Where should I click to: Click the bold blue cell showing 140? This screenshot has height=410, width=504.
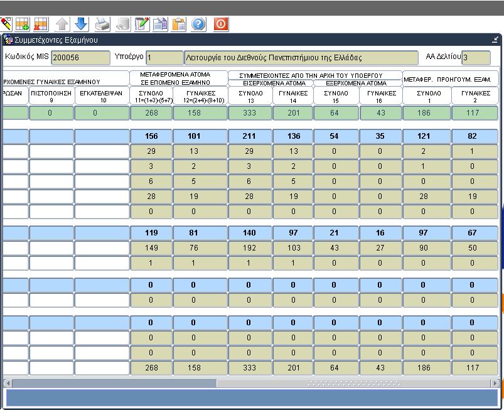[250, 233]
